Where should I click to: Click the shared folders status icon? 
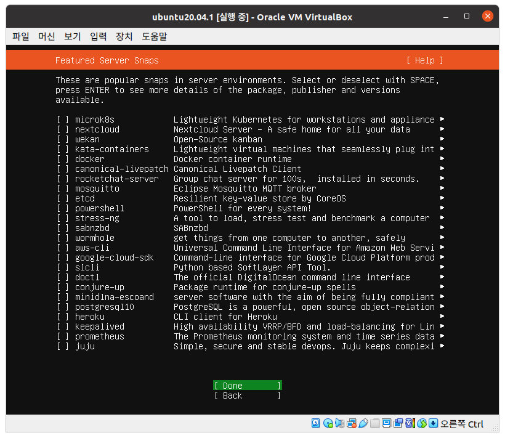click(374, 423)
